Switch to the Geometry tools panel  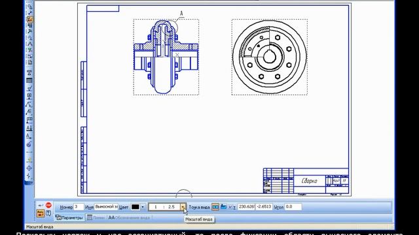click(x=29, y=7)
